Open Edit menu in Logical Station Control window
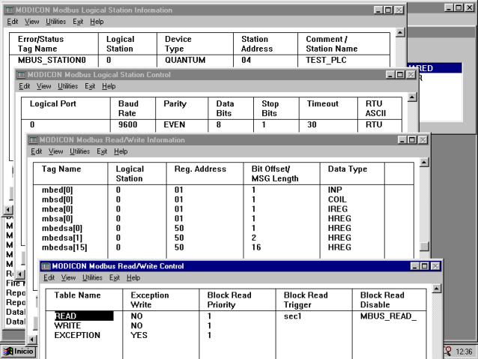Viewport: 478px width, 359px height. [x=25, y=86]
